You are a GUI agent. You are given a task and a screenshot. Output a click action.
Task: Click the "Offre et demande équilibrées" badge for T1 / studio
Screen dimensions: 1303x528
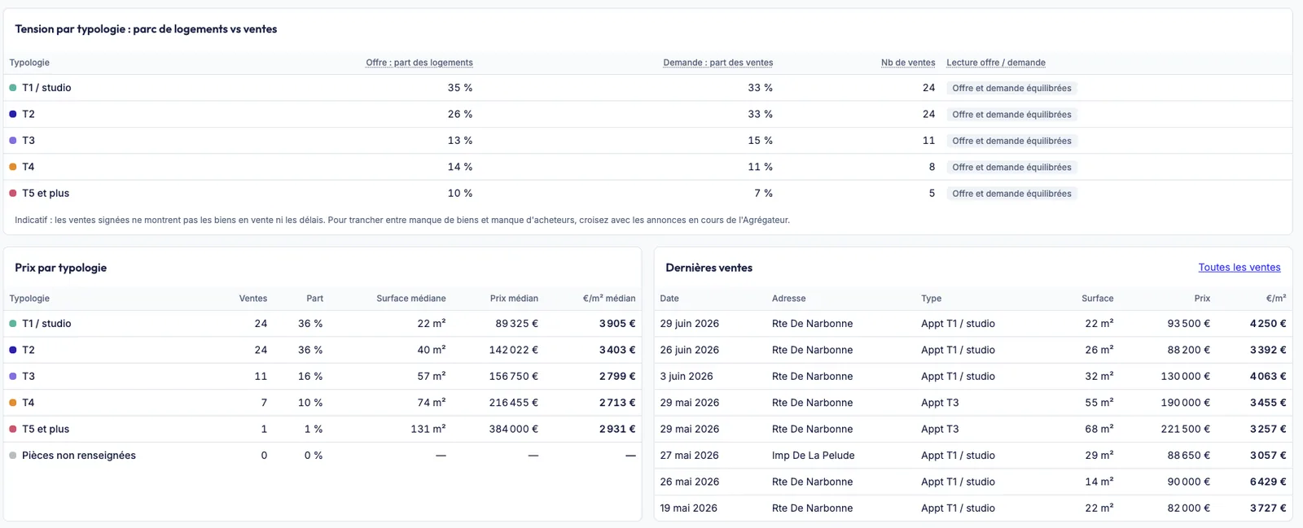(x=1011, y=88)
